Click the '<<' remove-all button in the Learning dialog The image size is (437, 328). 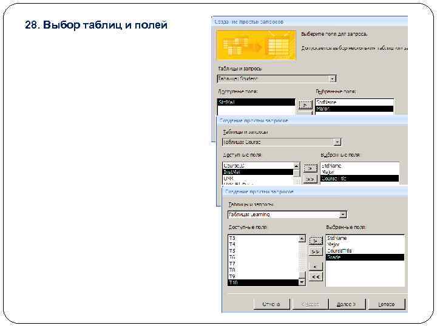tap(316, 277)
